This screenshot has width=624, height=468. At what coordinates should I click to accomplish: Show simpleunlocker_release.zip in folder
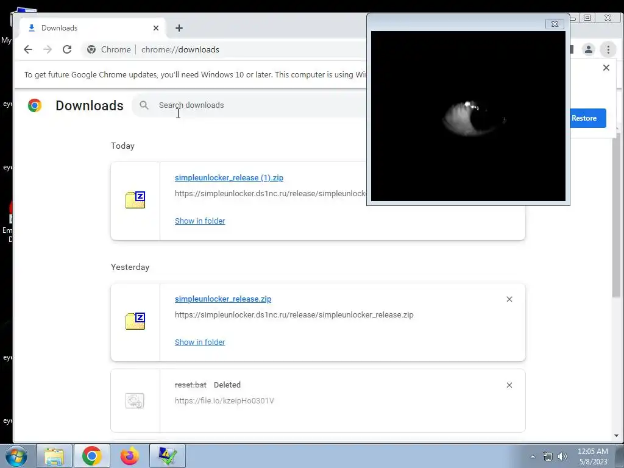pyautogui.click(x=200, y=342)
